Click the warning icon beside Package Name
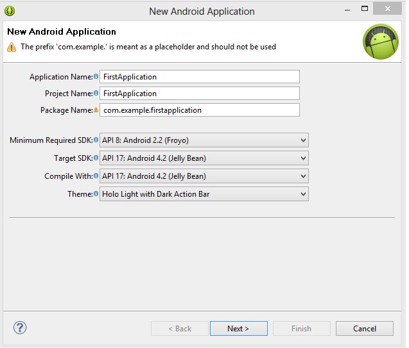409x348 pixels. click(96, 110)
